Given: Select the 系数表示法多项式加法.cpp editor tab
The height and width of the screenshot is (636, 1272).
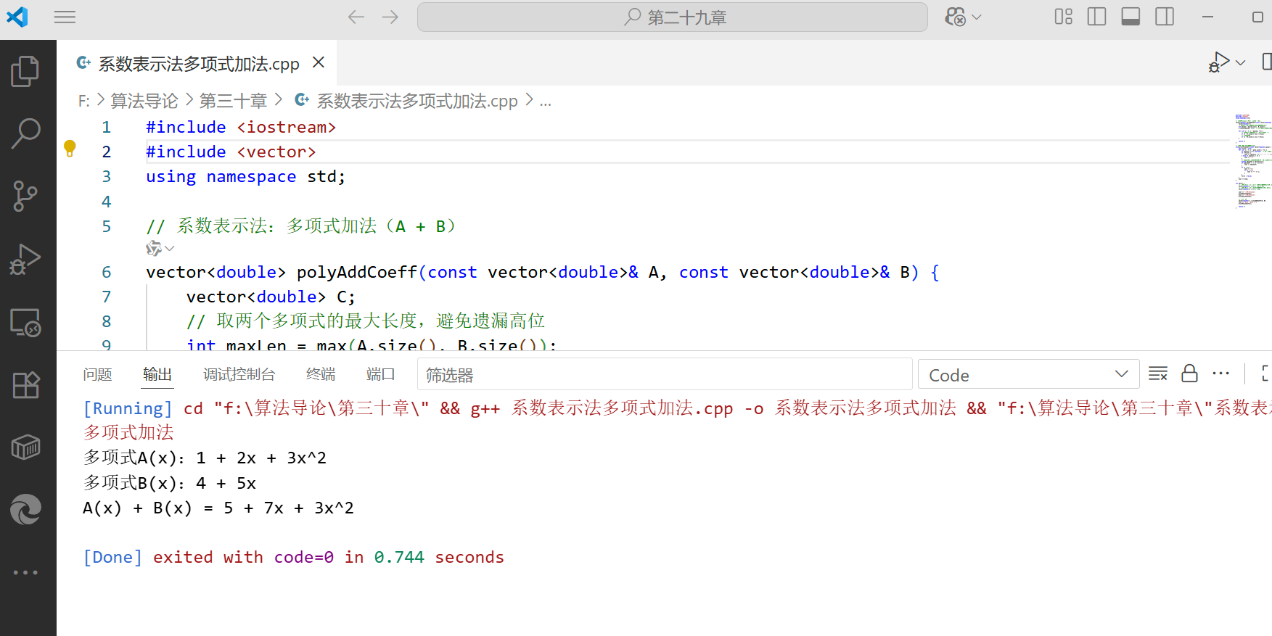Looking at the screenshot, I should coord(196,63).
